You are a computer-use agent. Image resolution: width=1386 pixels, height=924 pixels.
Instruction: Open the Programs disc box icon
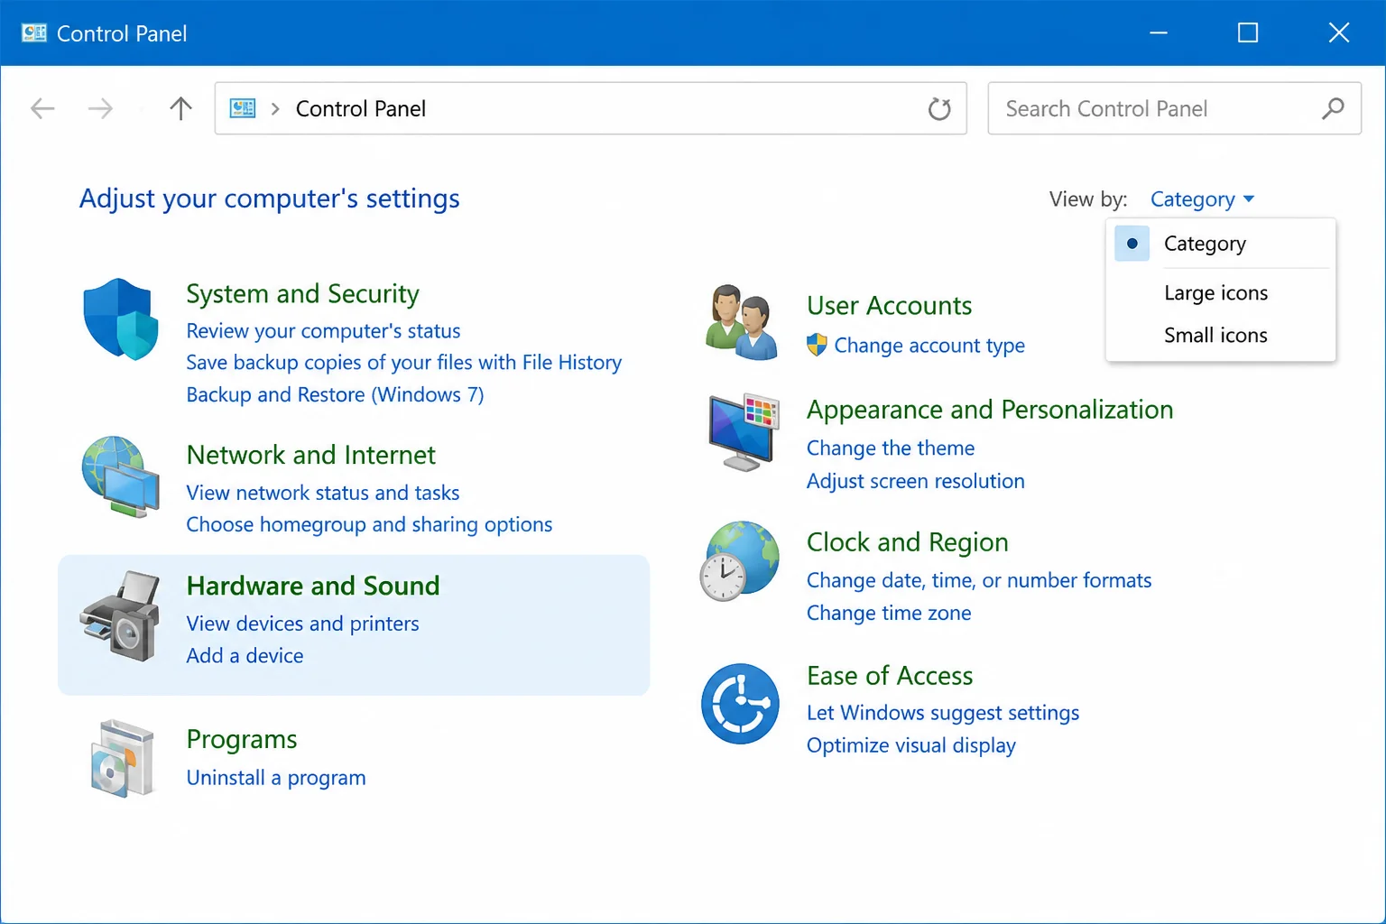[x=123, y=759]
